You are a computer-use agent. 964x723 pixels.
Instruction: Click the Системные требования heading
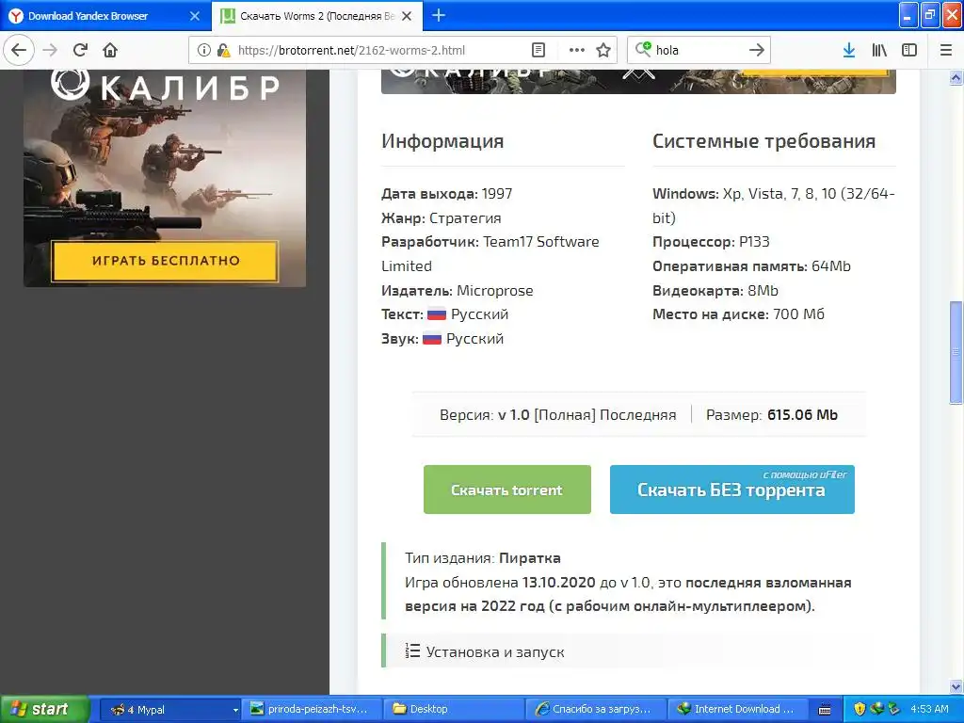pos(763,141)
